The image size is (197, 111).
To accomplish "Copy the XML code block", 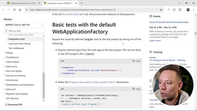I will coord(136,61).
